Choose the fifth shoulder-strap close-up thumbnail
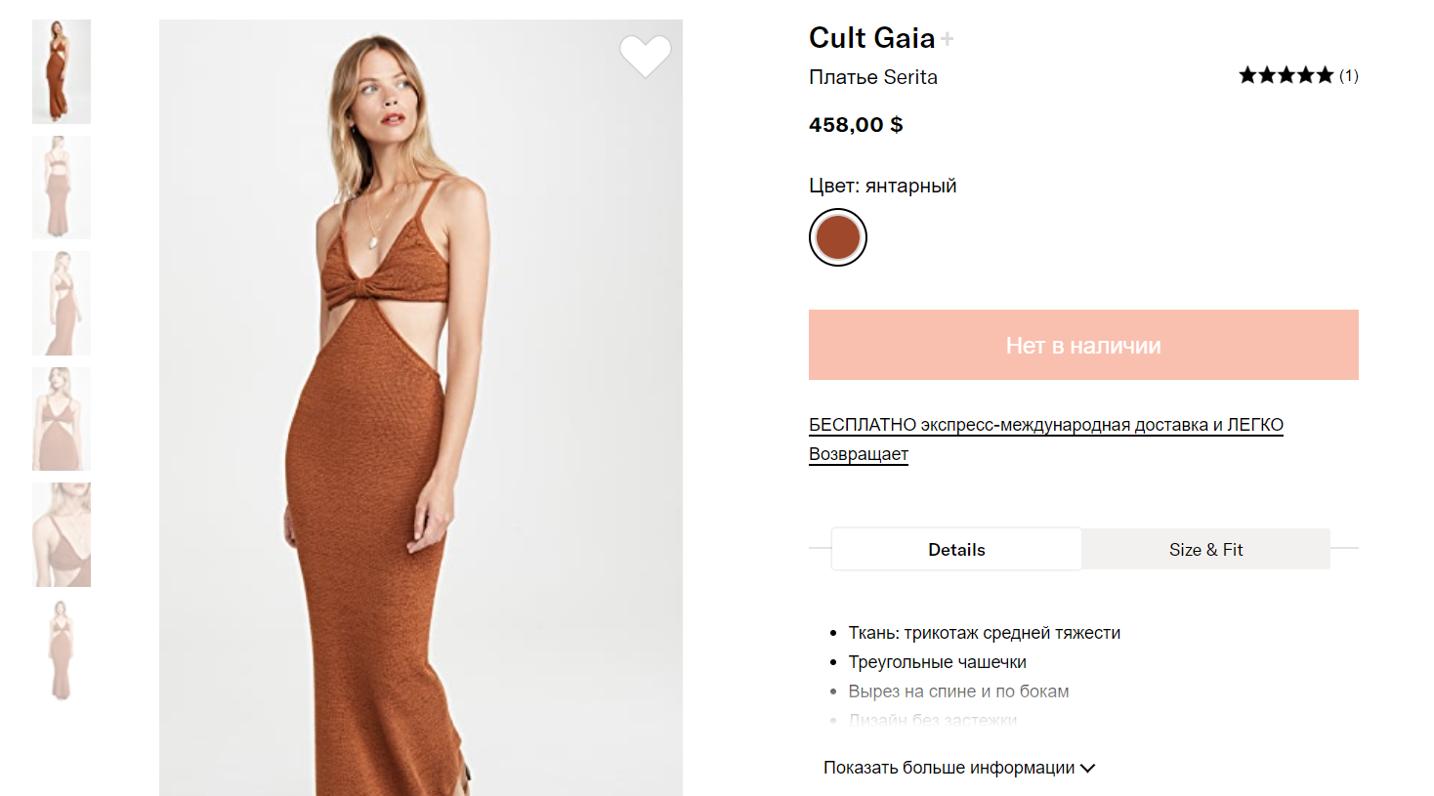Image resolution: width=1434 pixels, height=796 pixels. tap(62, 534)
